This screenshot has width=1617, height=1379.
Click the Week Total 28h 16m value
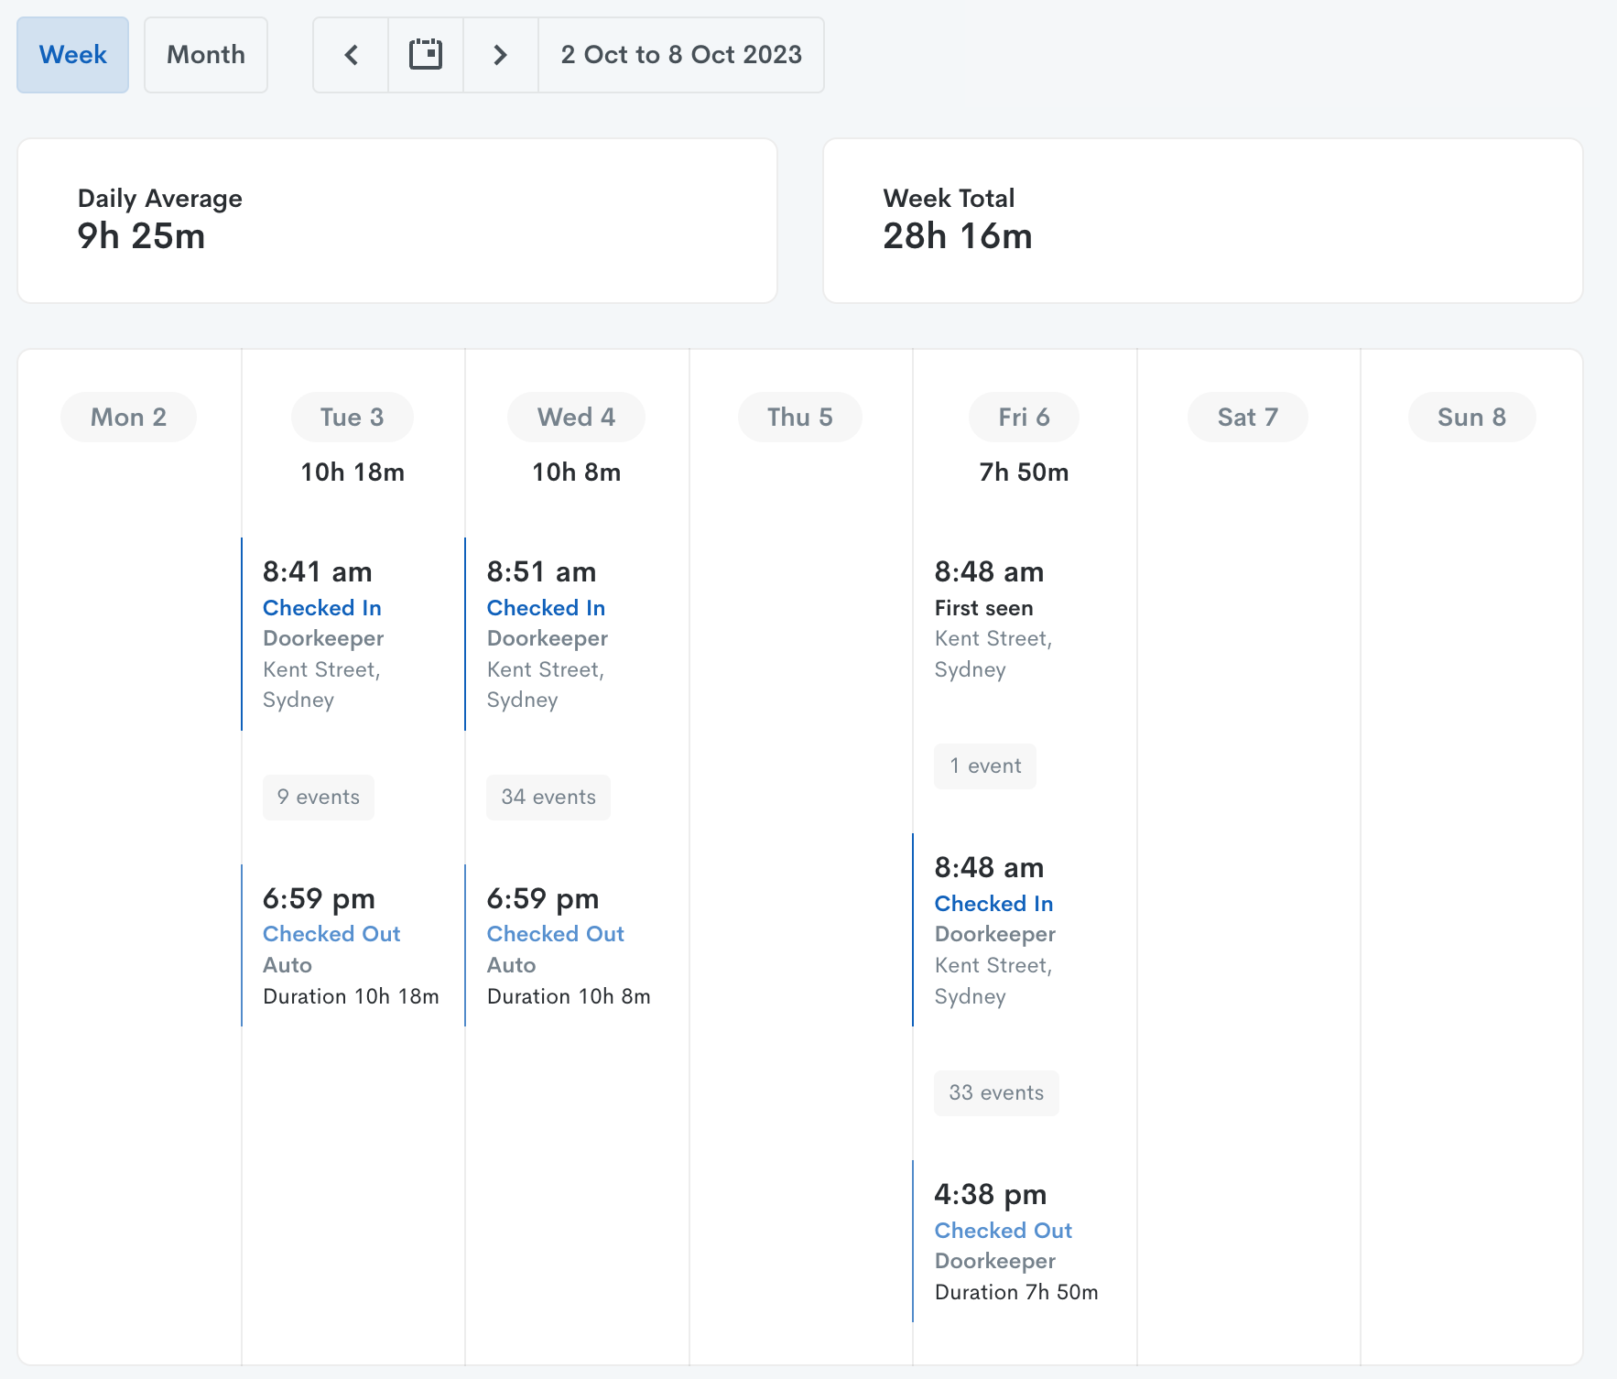(x=958, y=236)
